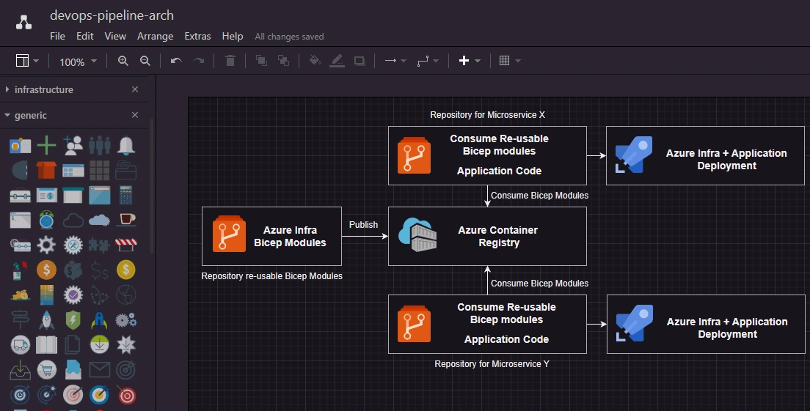Select the group of people shape
The width and height of the screenshot is (810, 411).
click(99, 145)
